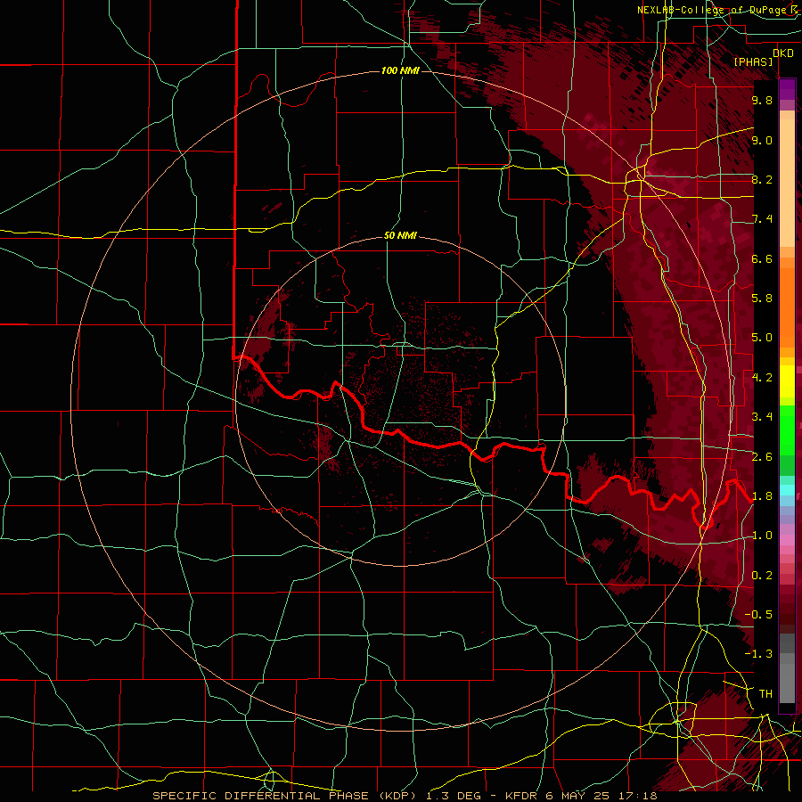Screen dimensions: 802x802
Task: Click the -1.3 scale value
Action: (758, 654)
